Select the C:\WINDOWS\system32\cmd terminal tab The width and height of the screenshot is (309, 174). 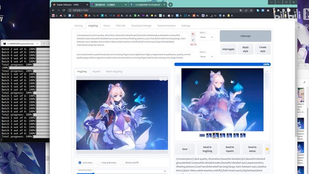point(21,43)
